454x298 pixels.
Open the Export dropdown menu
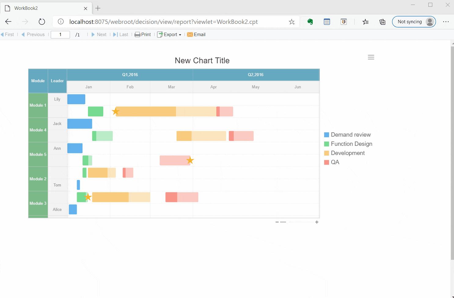(x=169, y=34)
